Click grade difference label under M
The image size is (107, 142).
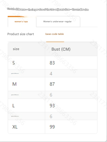[15, 95]
